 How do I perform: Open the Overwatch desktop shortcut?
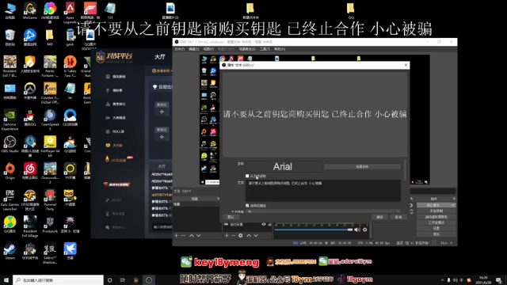pyautogui.click(x=30, y=91)
